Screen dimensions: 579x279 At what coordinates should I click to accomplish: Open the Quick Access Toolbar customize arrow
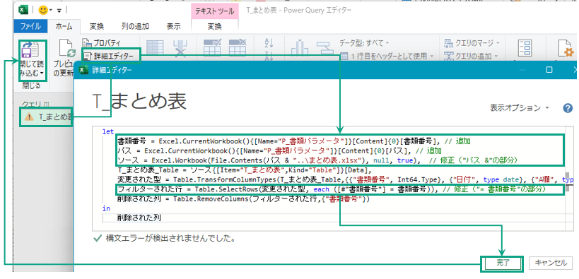point(59,11)
